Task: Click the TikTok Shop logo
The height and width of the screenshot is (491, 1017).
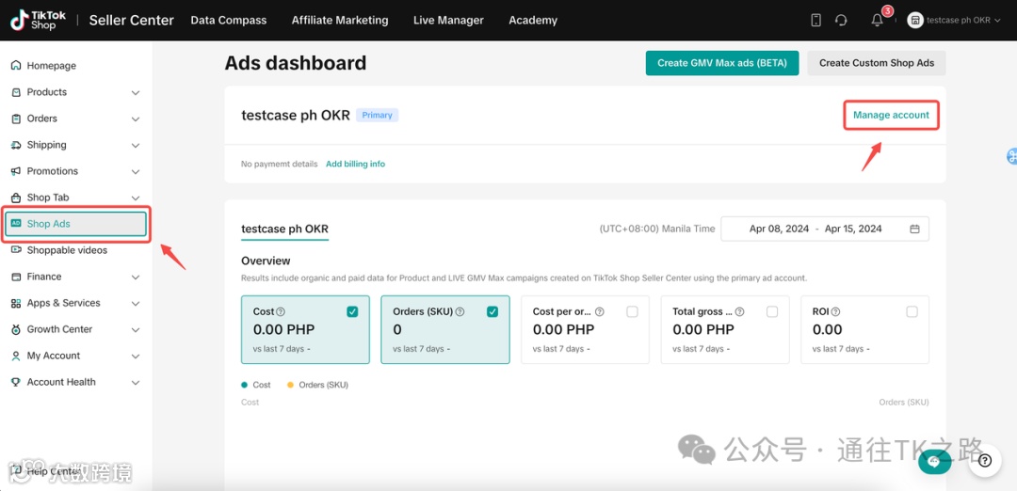Action: pos(38,20)
